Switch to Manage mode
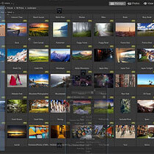The height and width of the screenshot is (154, 154). click(117, 3)
